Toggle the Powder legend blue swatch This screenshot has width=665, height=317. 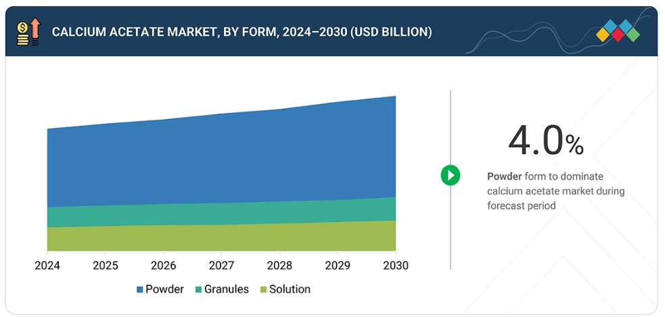(140, 289)
